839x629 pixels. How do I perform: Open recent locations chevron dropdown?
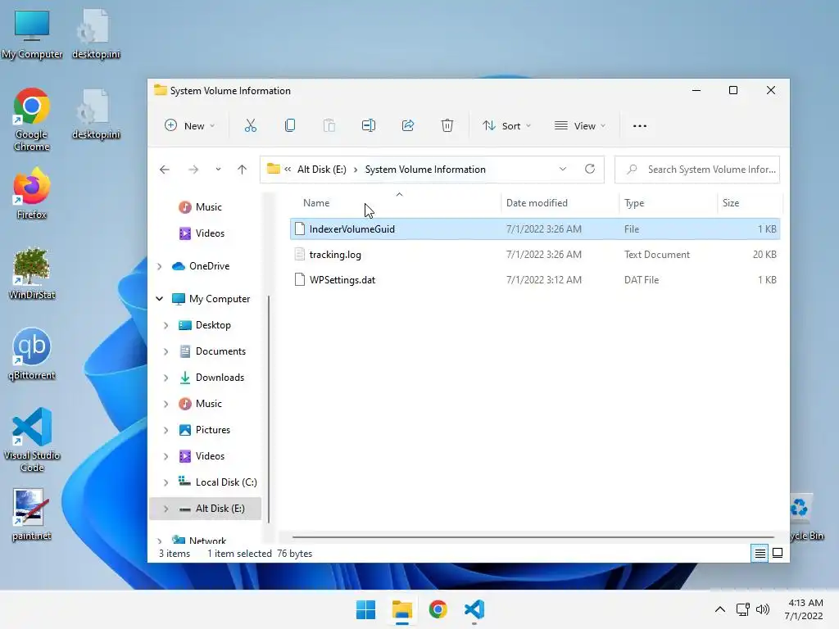click(218, 170)
